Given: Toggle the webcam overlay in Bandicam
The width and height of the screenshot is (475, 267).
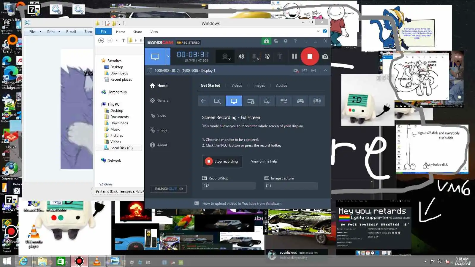Looking at the screenshot, I should (x=225, y=56).
